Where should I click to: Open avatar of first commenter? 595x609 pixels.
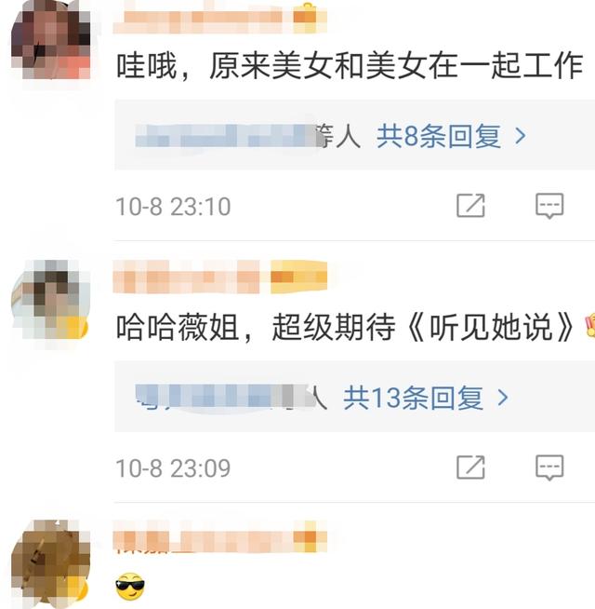coord(50,40)
